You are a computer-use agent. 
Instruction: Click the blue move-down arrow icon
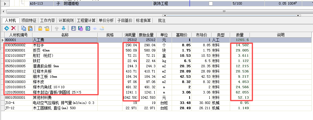coord(63,28)
